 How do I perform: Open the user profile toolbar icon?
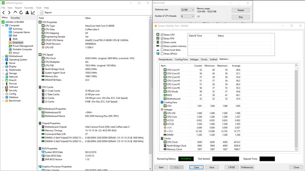tap(27, 13)
